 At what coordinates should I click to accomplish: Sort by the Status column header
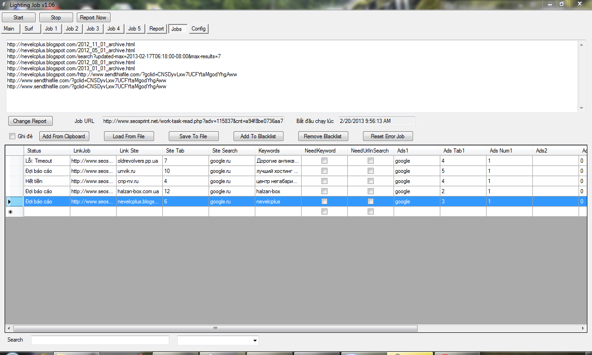tap(47, 151)
